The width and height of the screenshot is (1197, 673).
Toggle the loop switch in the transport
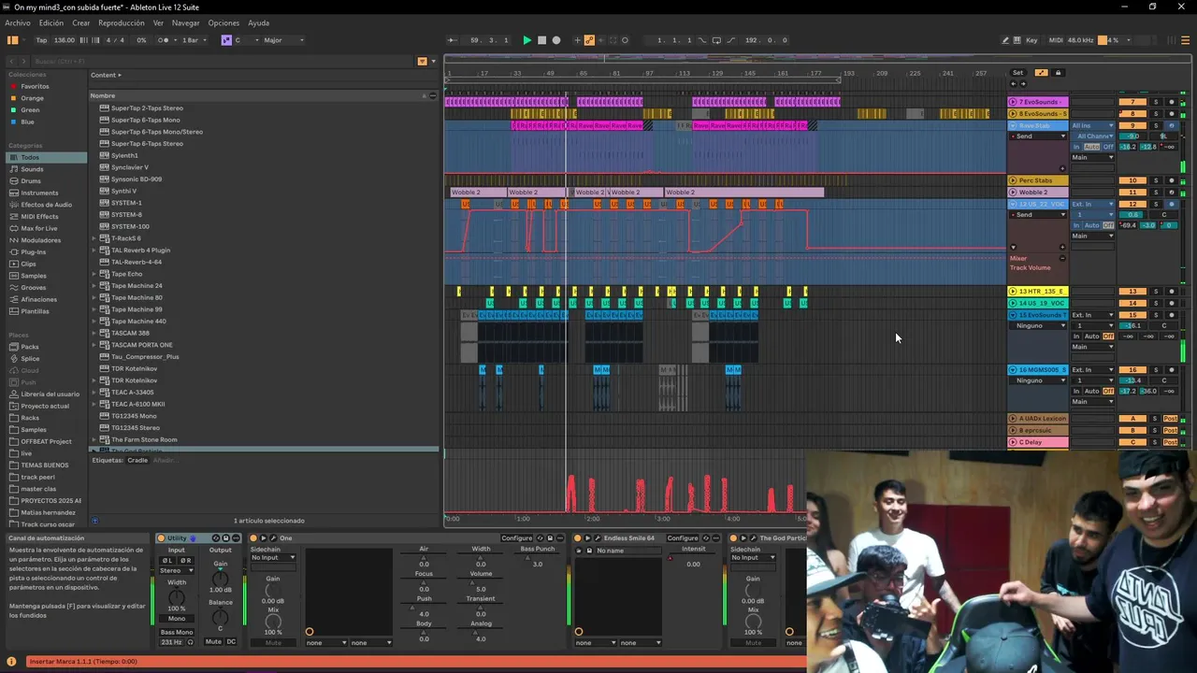tap(716, 40)
